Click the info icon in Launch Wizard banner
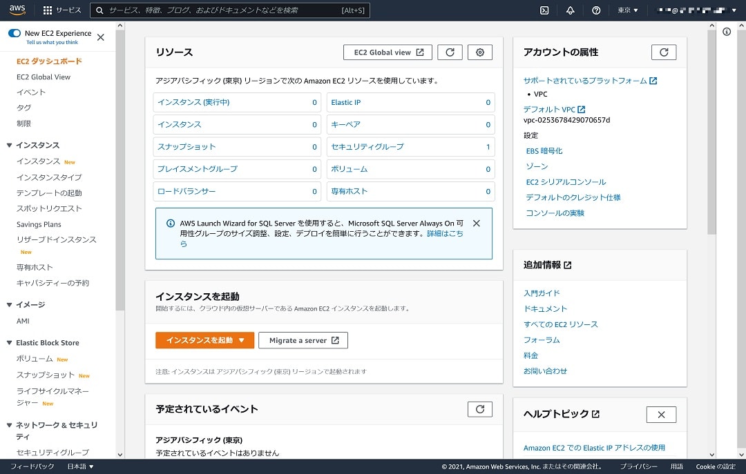This screenshot has width=746, height=474. point(171,223)
